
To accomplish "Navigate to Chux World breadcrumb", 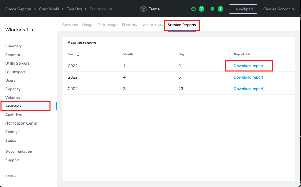I will 49,9.
